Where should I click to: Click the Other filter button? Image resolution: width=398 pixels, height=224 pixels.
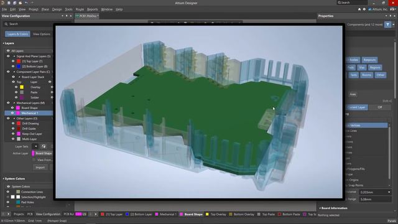click(x=381, y=75)
